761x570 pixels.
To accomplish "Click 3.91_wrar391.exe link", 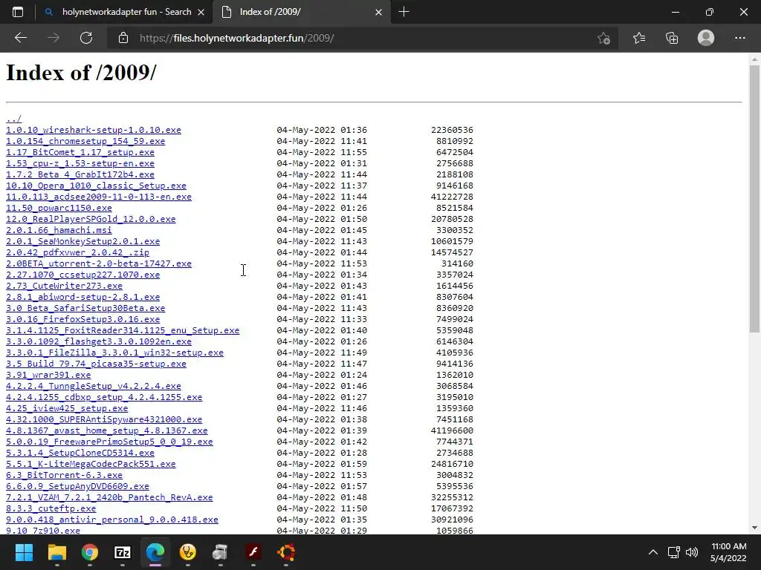I will [48, 375].
